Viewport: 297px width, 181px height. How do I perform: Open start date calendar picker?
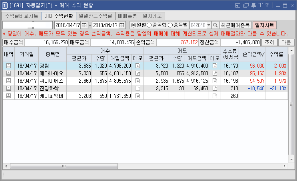point(84,25)
